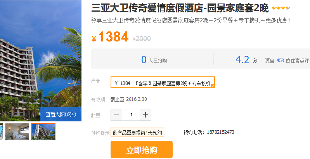Click the validity date 截止至 2016.3.30

129,99
